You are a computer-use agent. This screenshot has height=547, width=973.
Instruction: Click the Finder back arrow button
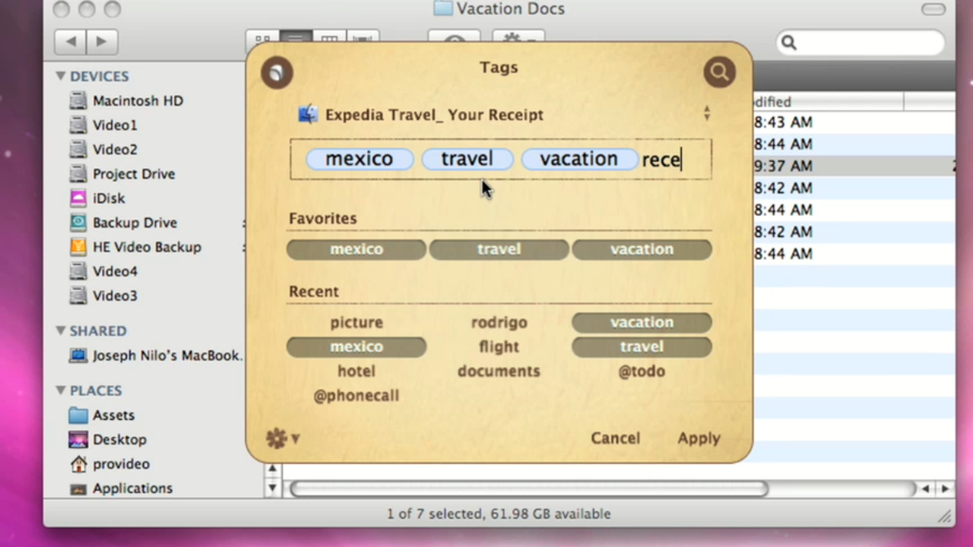point(71,42)
